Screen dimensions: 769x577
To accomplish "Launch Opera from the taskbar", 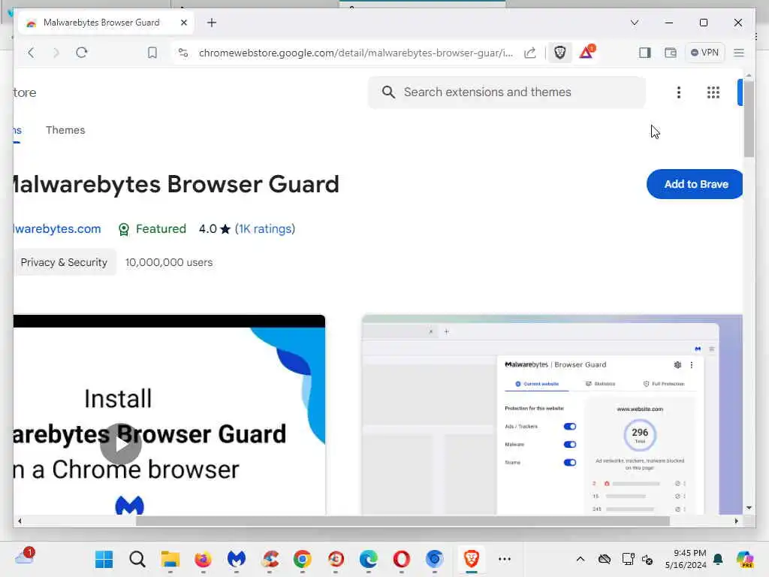I will pos(401,559).
